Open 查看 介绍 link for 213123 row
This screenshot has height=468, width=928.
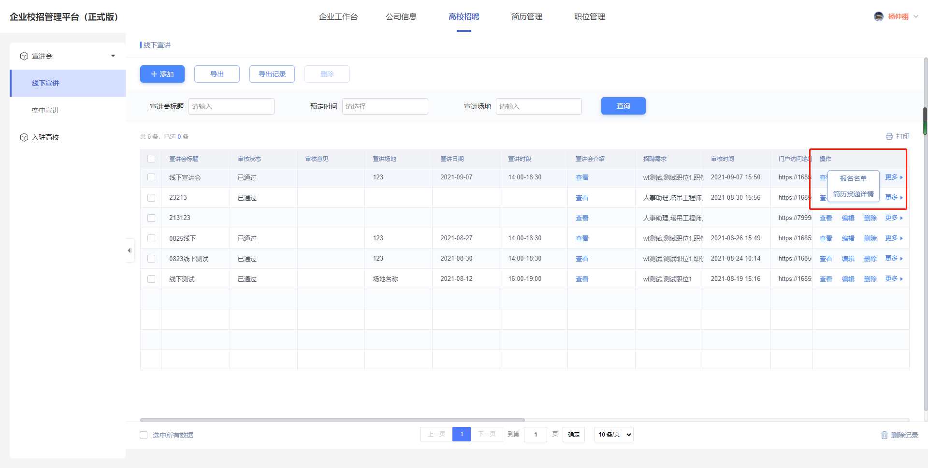[x=582, y=218]
